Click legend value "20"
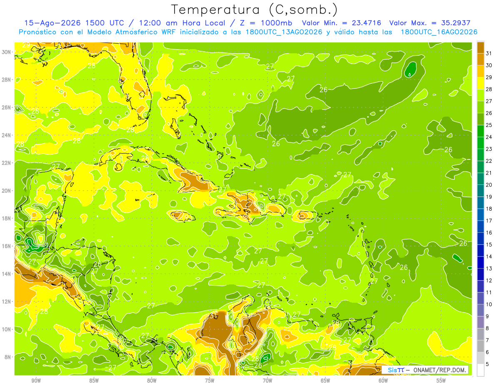This screenshot has height=386, width=500. click(489, 185)
